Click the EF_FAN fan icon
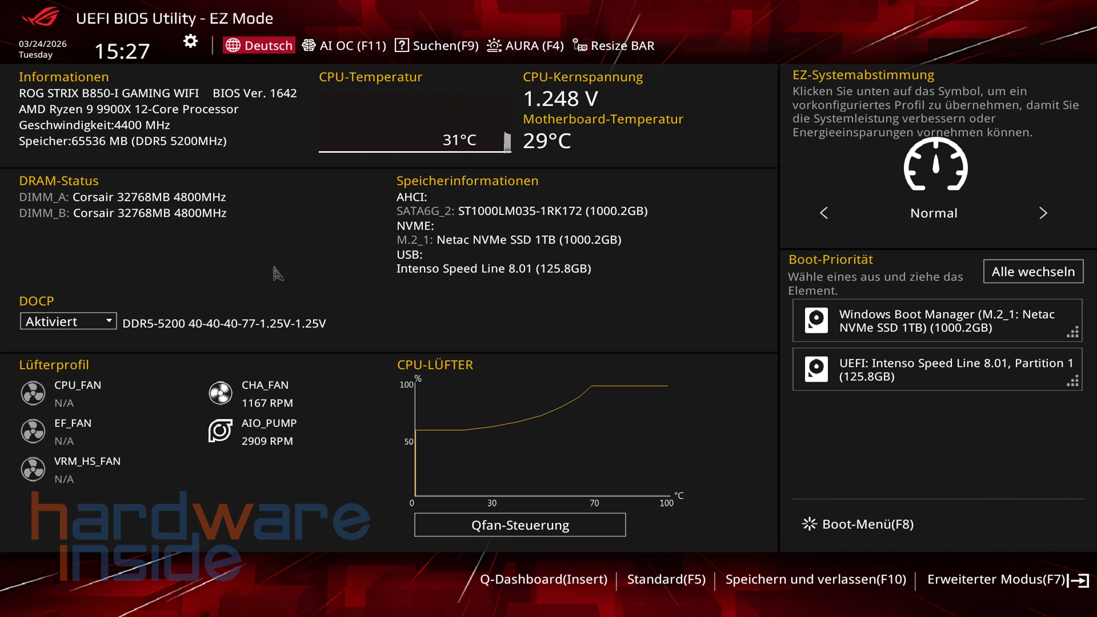Screen dimensions: 1097x617 33,431
